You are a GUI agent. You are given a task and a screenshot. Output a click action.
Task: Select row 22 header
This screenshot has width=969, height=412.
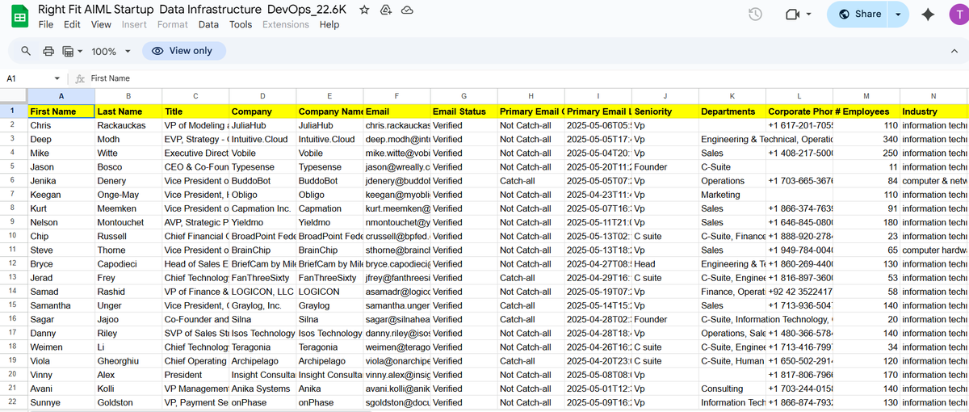13,401
